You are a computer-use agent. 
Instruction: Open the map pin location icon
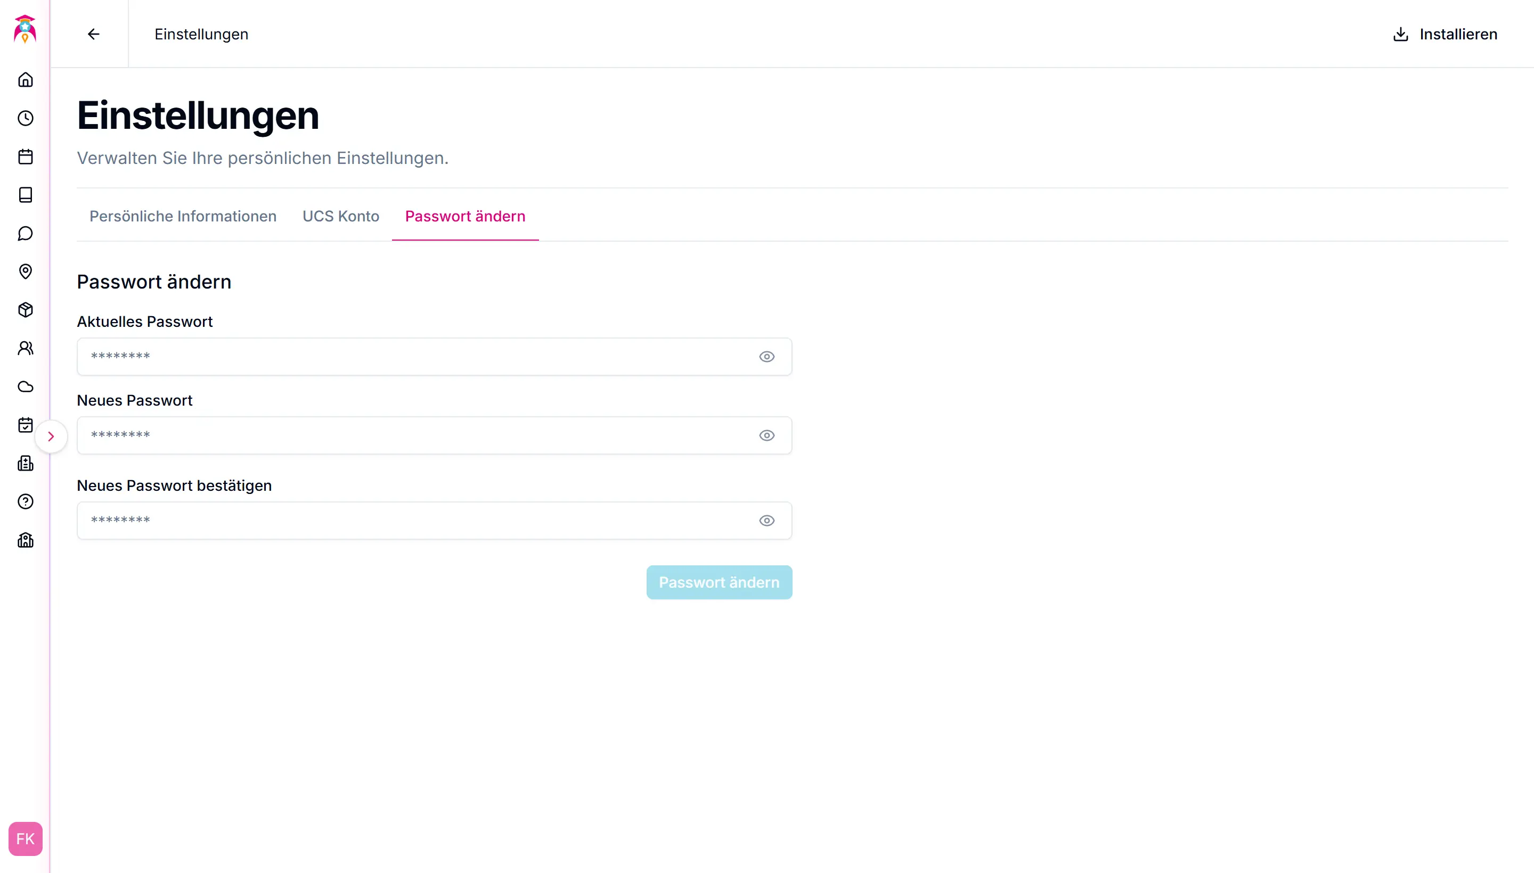[x=25, y=271]
